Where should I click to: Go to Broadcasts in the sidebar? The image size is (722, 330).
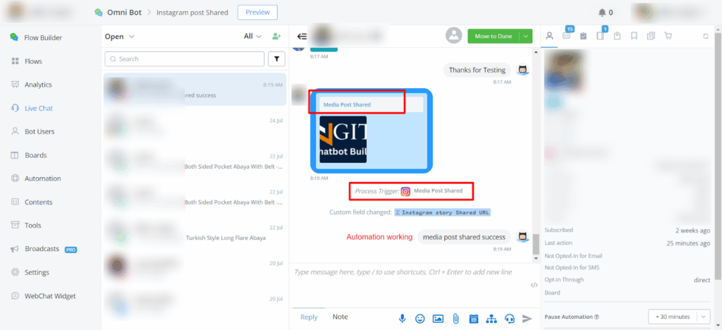coord(43,249)
